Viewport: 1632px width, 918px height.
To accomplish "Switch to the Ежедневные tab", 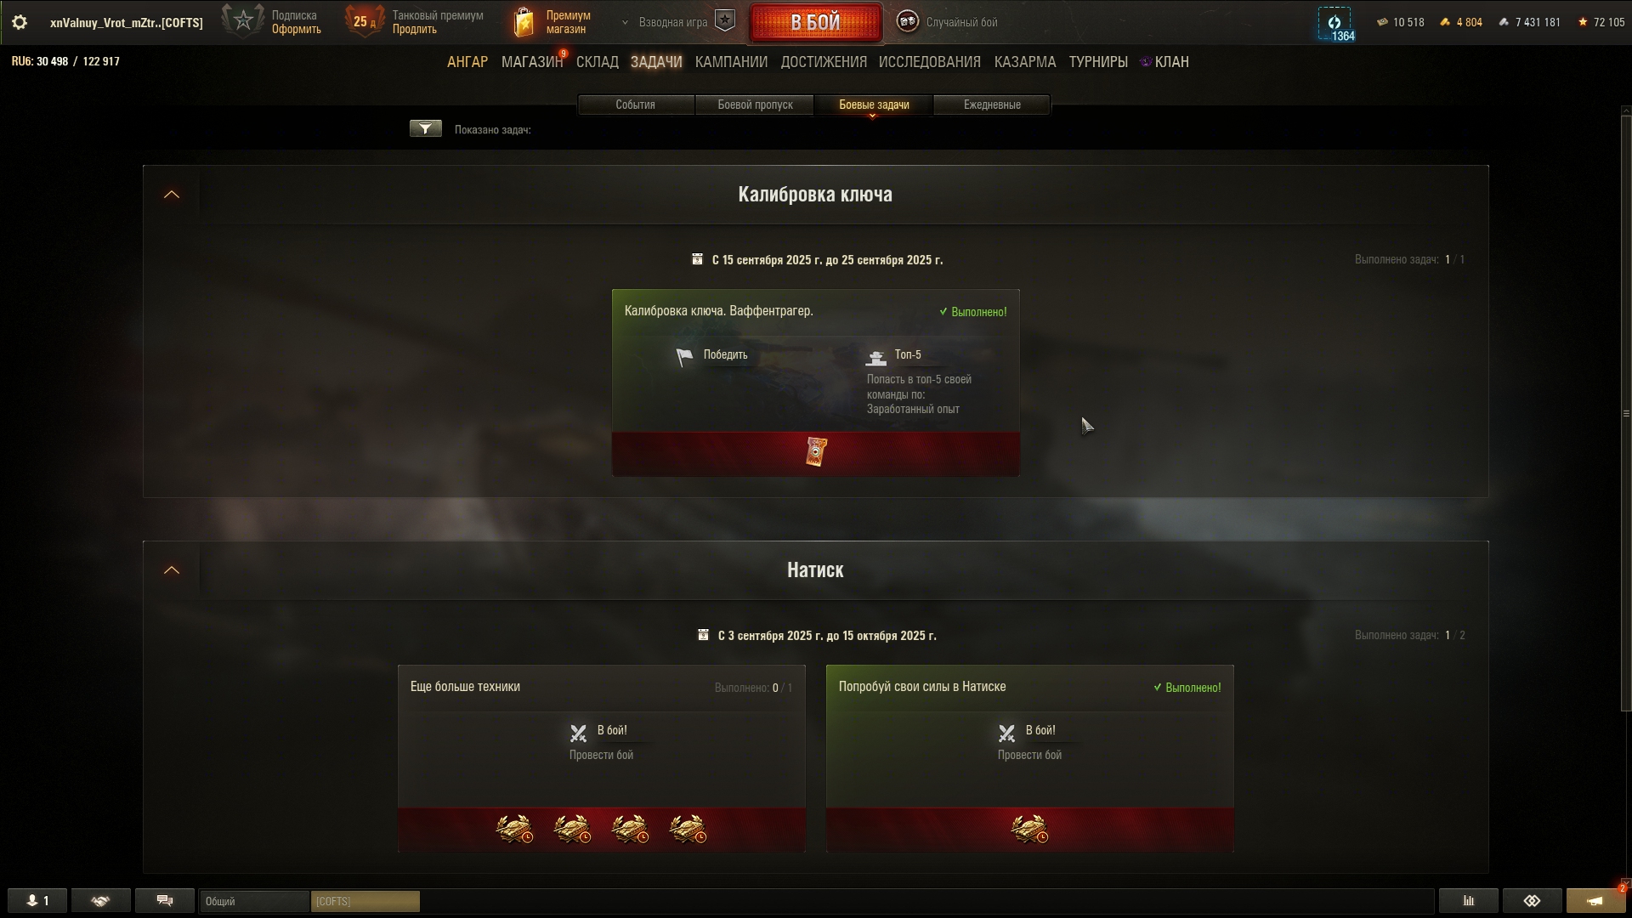I will pos(992,105).
